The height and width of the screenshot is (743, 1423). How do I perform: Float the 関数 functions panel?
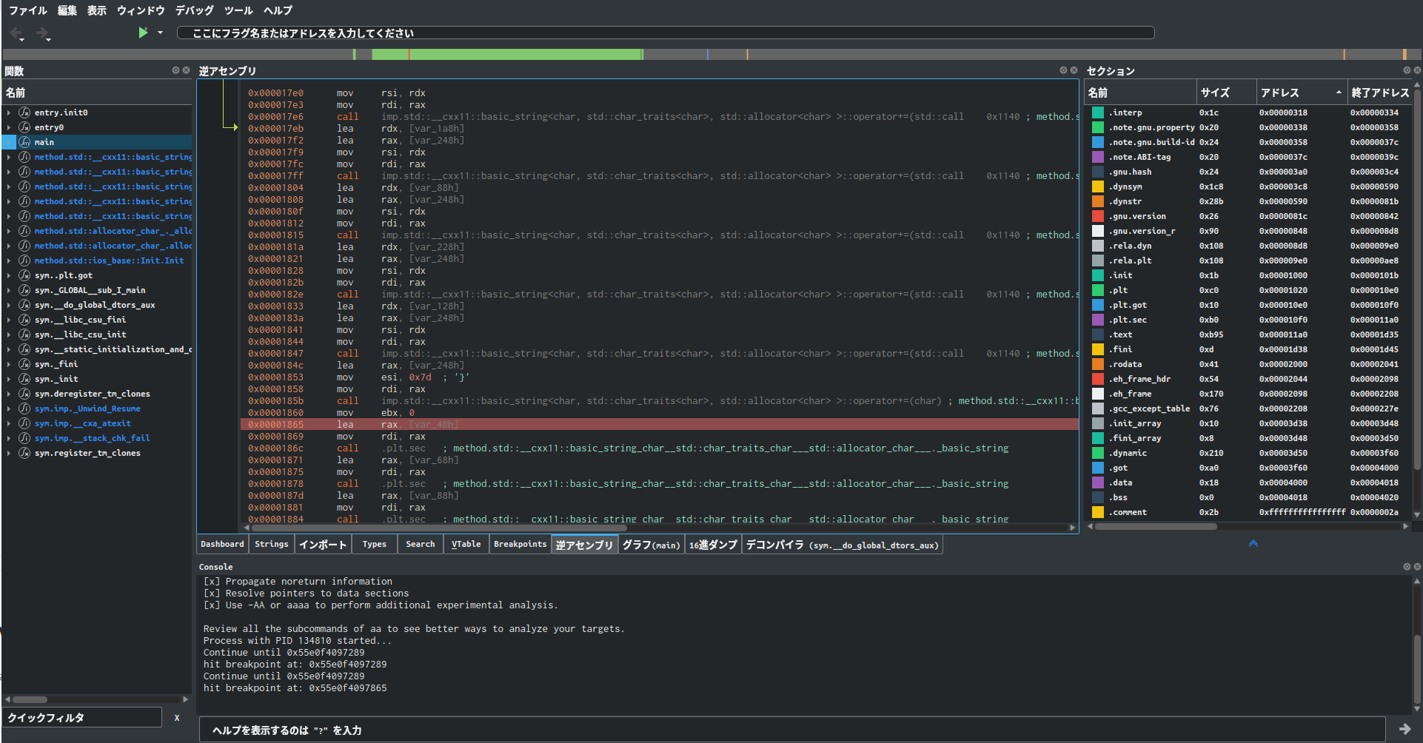(x=176, y=70)
